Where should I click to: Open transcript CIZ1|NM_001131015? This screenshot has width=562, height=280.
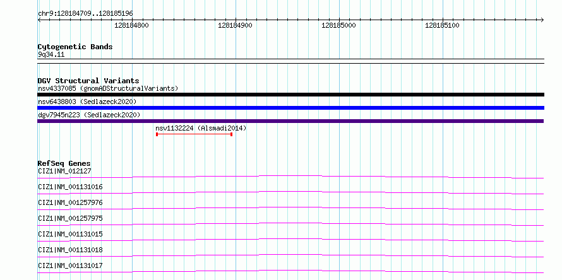point(70,234)
